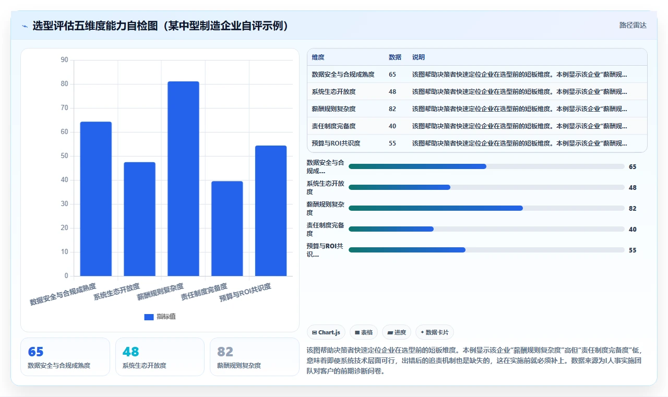Open the 65 数据安全与合规成熟度 data card

point(65,357)
